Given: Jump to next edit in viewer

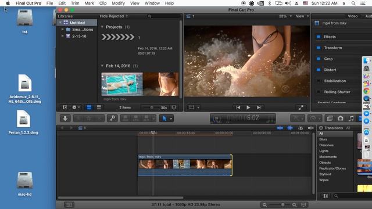Looking at the screenshot, I should click(259, 107).
